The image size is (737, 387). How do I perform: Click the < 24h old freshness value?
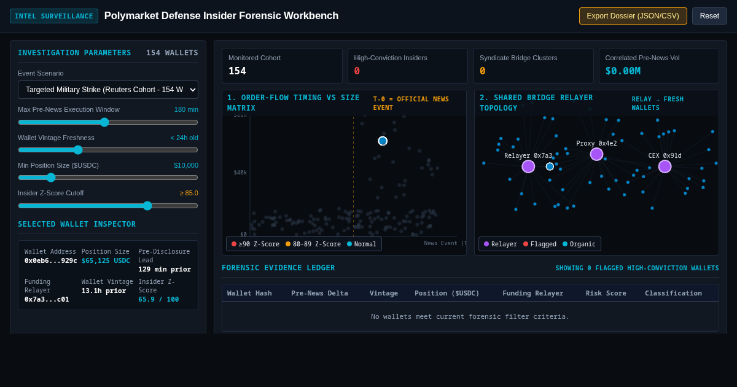(x=184, y=138)
